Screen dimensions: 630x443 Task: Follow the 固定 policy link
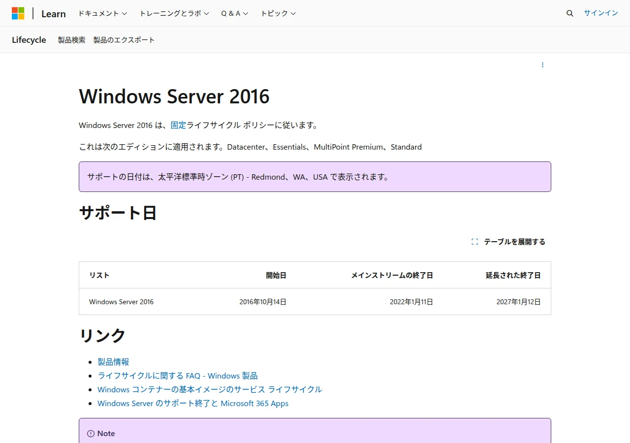[x=178, y=125]
